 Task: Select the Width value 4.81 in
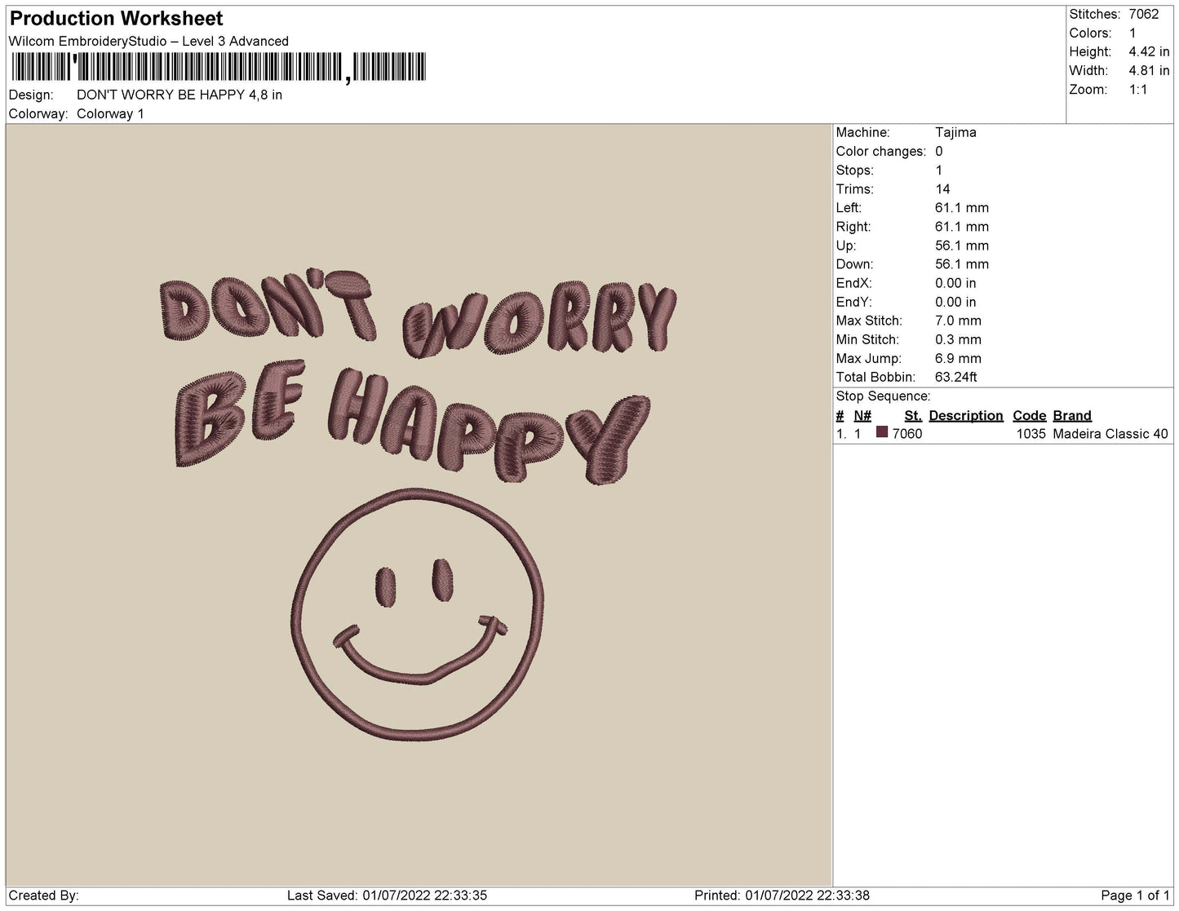(x=1149, y=70)
